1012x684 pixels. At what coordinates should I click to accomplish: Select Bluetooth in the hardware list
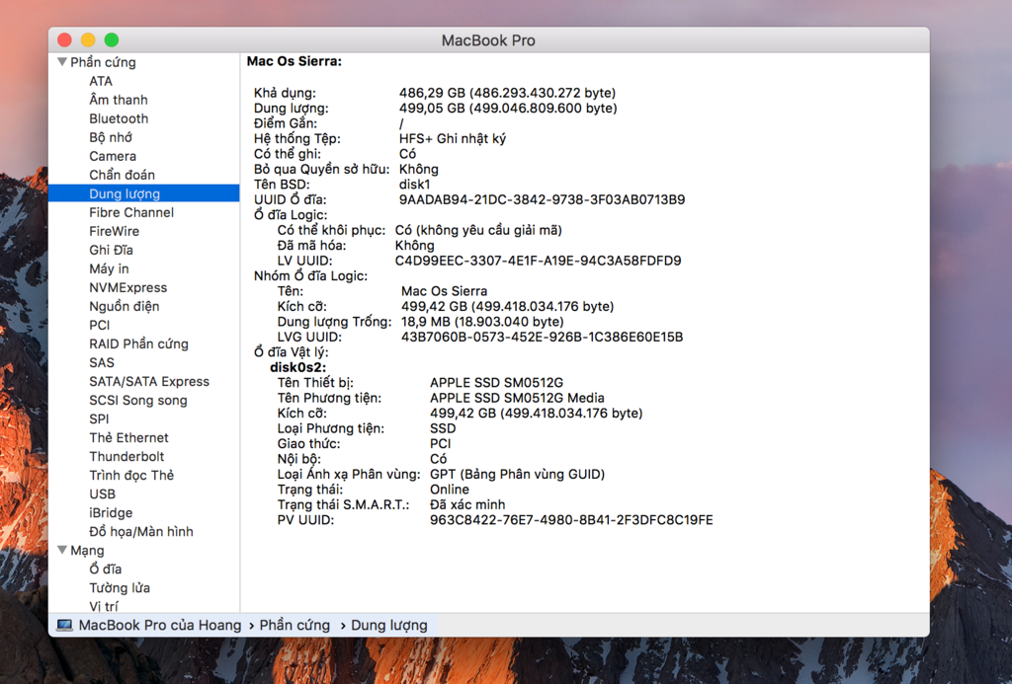pos(119,118)
